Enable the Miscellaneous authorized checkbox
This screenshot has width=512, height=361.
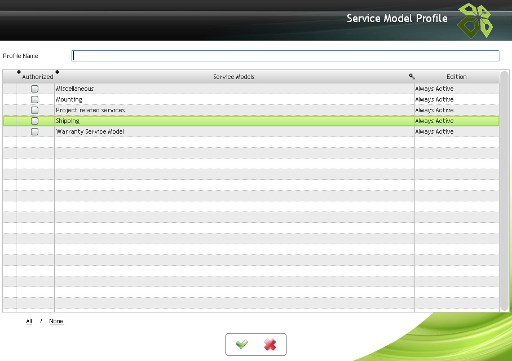pos(35,89)
